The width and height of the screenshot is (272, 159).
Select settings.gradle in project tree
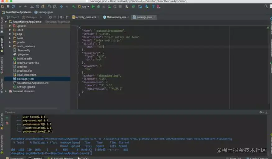point(24,87)
